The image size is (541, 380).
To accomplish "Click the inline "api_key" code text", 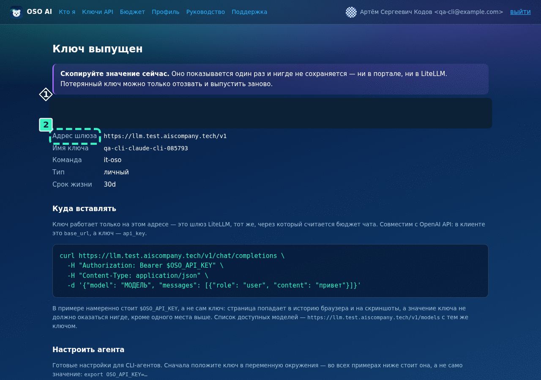I will [134, 233].
